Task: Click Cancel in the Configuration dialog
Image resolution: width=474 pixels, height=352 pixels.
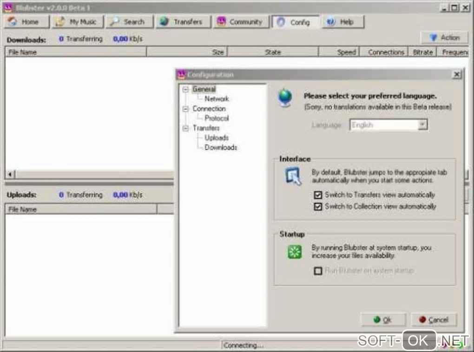Action: 434,319
